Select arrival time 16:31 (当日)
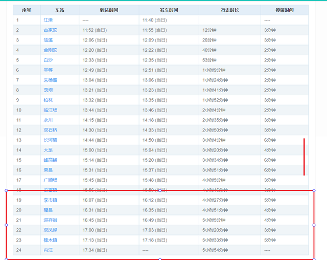The image size is (327, 260). click(95, 210)
